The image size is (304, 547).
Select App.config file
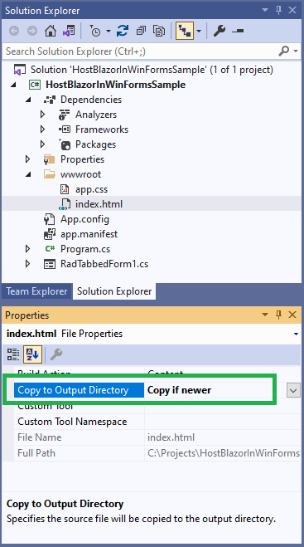coord(84,219)
